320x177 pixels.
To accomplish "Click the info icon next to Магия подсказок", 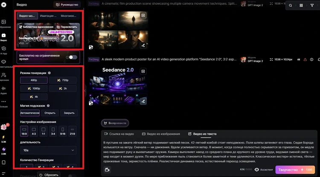I will pos(48,106).
